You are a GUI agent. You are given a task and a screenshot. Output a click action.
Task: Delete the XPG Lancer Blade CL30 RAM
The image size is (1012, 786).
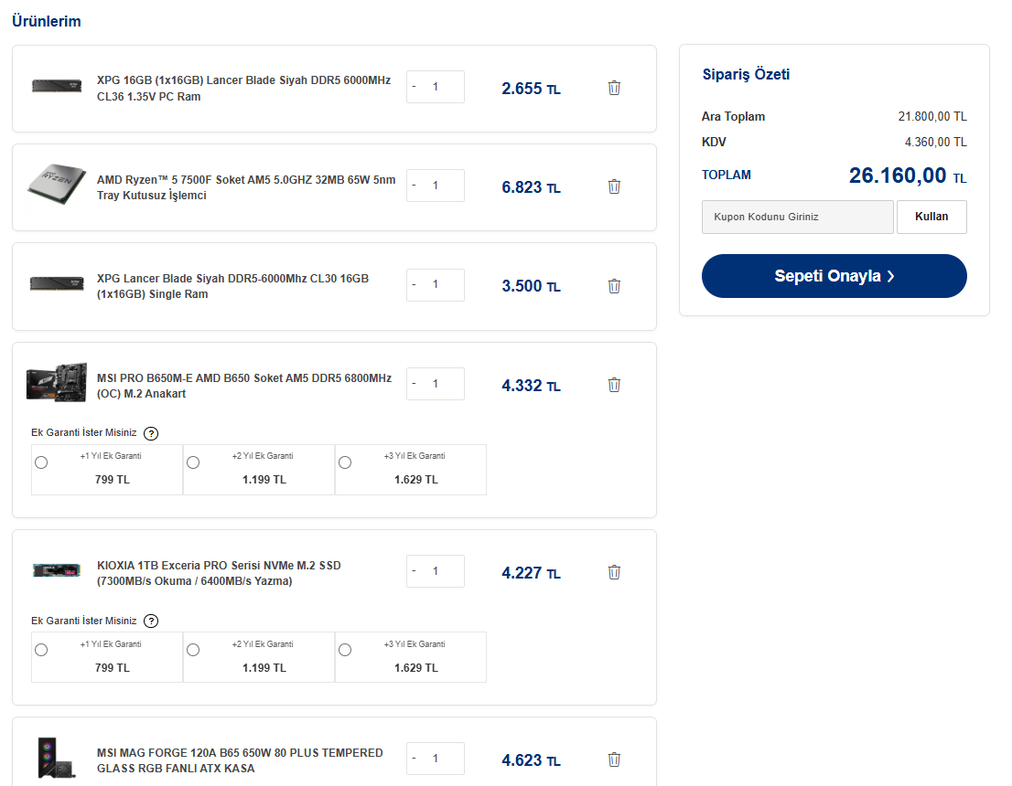614,286
